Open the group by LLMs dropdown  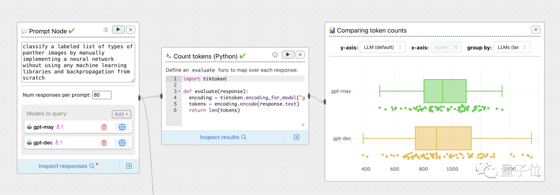click(512, 47)
